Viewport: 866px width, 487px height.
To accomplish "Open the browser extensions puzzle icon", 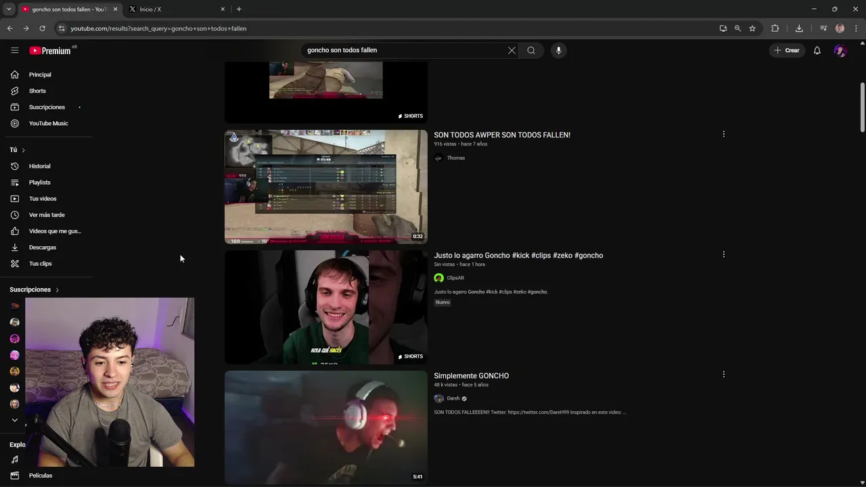I will click(x=775, y=28).
